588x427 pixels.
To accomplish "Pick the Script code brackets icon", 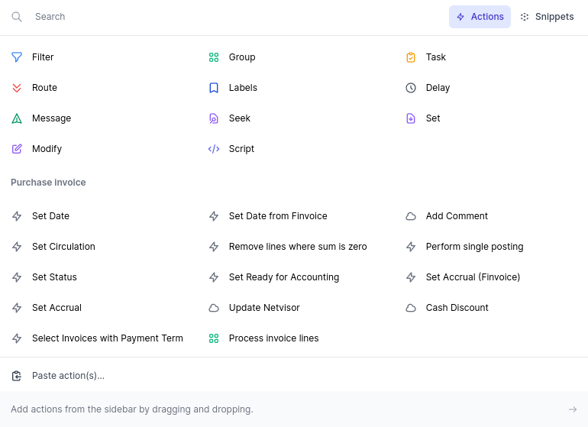I will (x=214, y=149).
